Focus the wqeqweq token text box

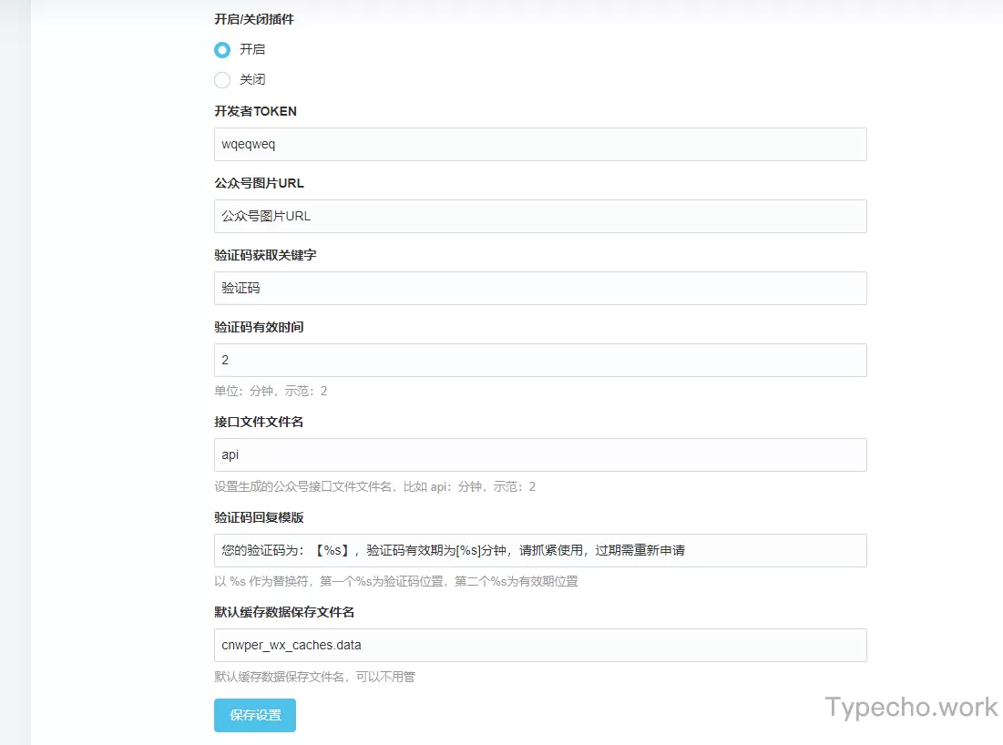pos(539,144)
